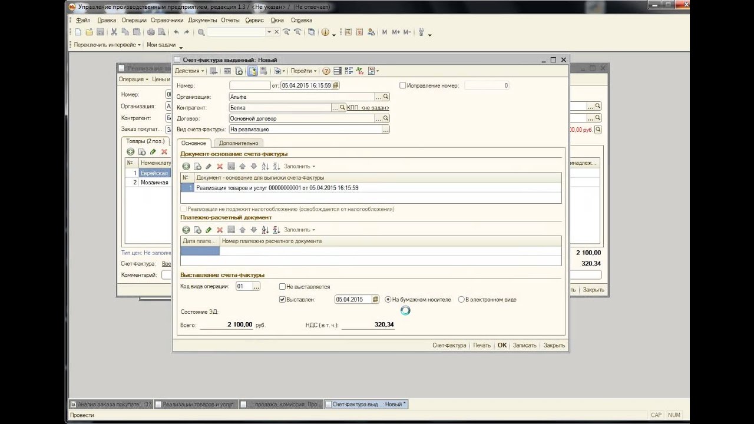754x424 pixels.
Task: Toggle the Не выставляется checkbox
Action: click(x=282, y=287)
